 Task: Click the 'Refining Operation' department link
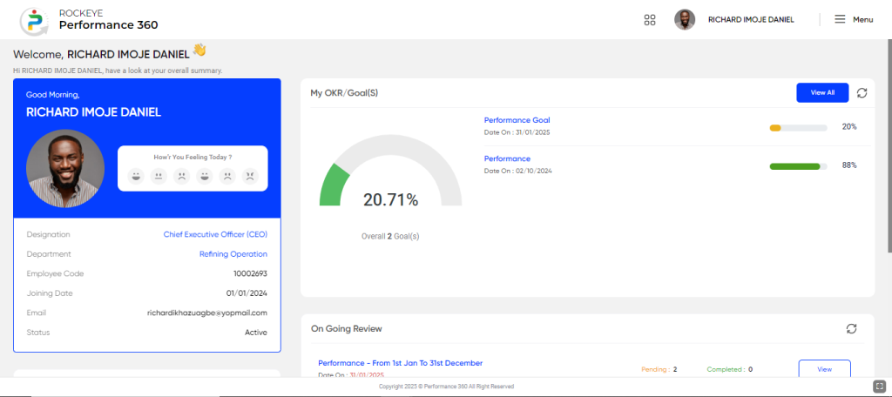pyautogui.click(x=233, y=254)
